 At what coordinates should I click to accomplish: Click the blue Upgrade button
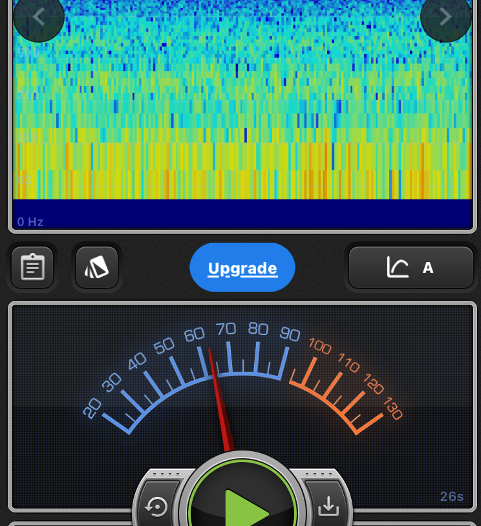click(x=242, y=268)
